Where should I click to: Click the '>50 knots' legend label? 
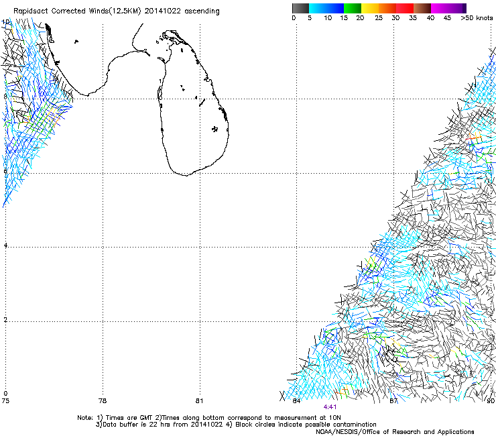pos(477,18)
